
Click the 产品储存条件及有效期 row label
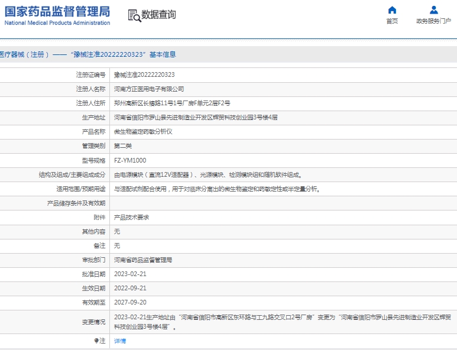point(76,203)
